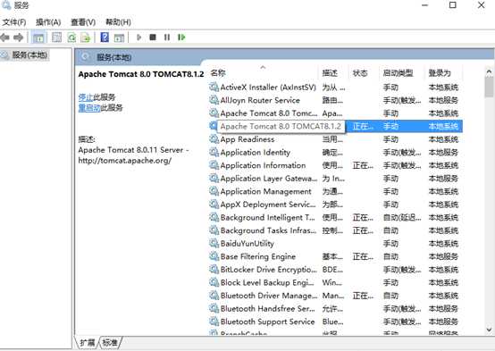Close the Services window
The width and height of the screenshot is (495, 351).
pyautogui.click(x=481, y=5)
